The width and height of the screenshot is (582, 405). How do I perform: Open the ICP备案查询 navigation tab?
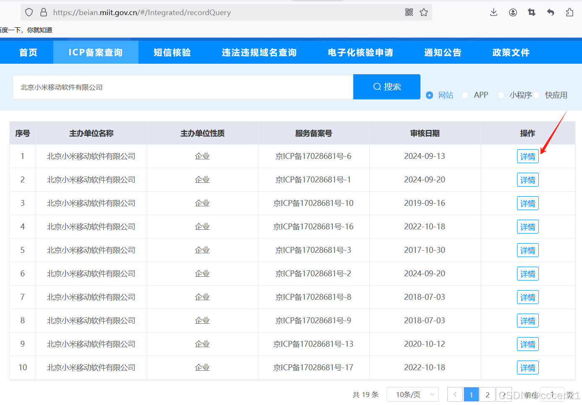click(96, 52)
